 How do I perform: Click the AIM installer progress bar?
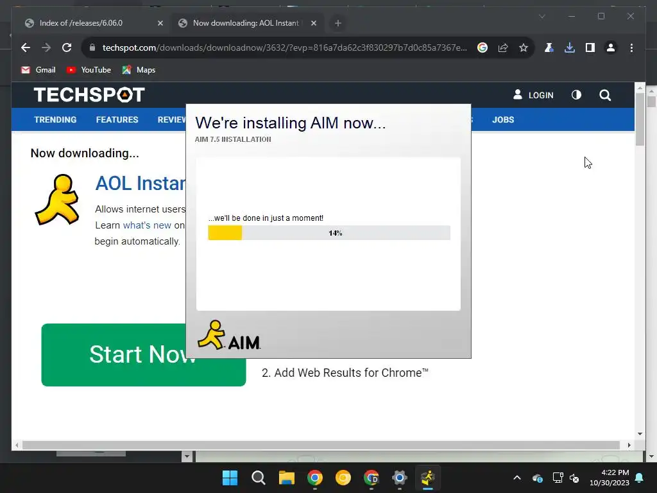(329, 232)
